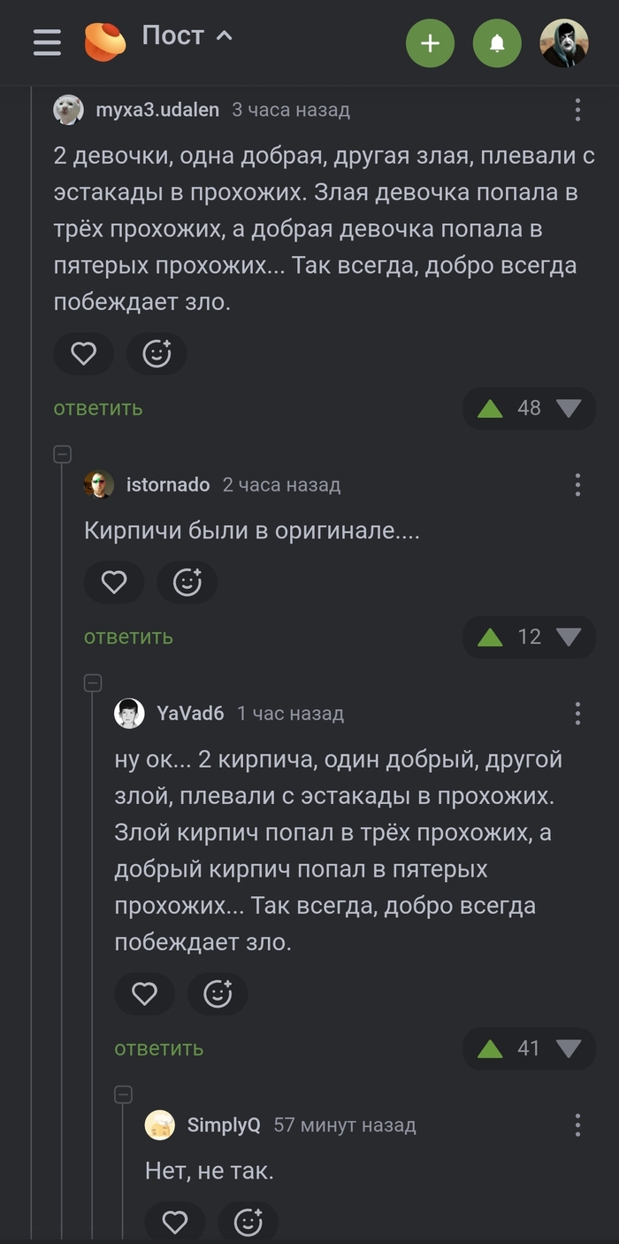Image resolution: width=619 pixels, height=1244 pixels.
Task: Upvote YaVad6's comment with 41 rating
Action: [x=489, y=1049]
